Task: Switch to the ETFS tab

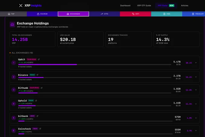Action: [x=105, y=14]
